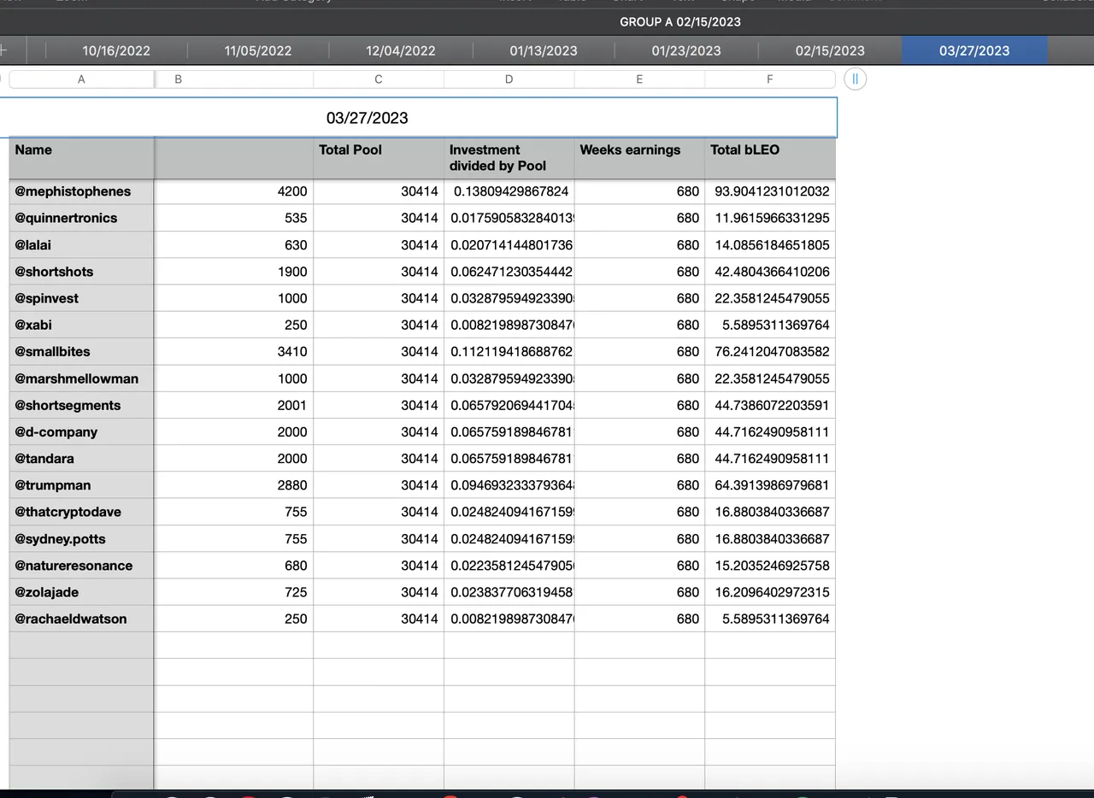Select the @quinnertronics name cell
Viewport: 1094px width, 798px height.
(82, 218)
